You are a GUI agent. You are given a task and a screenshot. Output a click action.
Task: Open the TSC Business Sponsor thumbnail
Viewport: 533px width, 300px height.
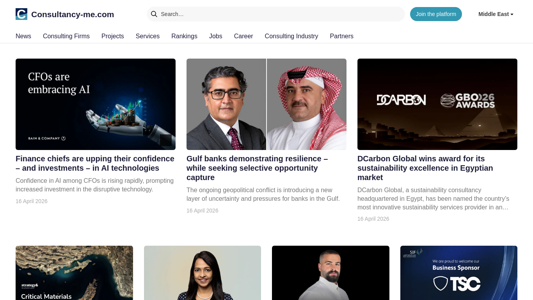pyautogui.click(x=459, y=273)
